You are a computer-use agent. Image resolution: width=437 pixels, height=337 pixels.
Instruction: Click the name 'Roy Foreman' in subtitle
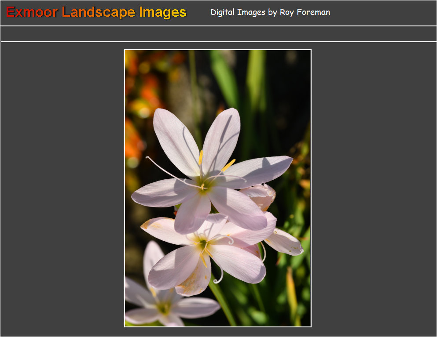tap(305, 12)
